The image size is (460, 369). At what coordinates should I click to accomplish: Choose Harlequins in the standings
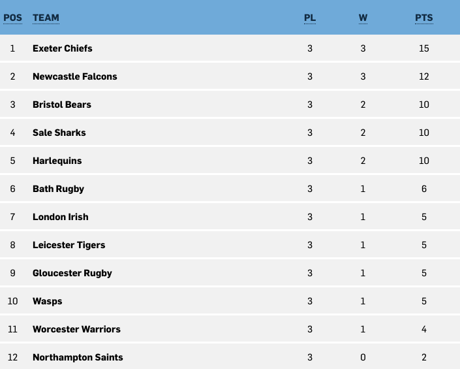[x=57, y=161]
